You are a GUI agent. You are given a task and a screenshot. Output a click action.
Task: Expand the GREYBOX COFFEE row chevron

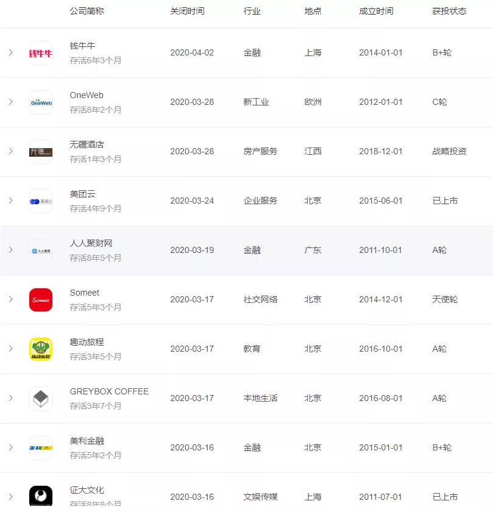point(11,398)
